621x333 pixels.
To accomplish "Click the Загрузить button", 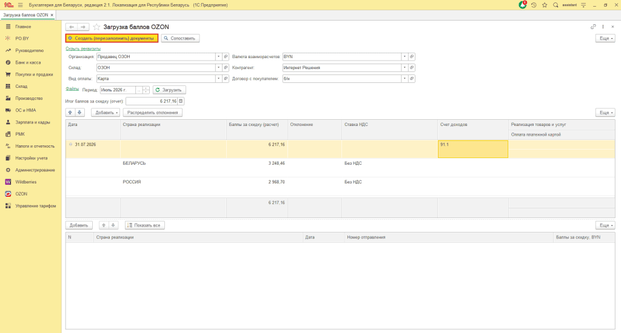I will (170, 90).
